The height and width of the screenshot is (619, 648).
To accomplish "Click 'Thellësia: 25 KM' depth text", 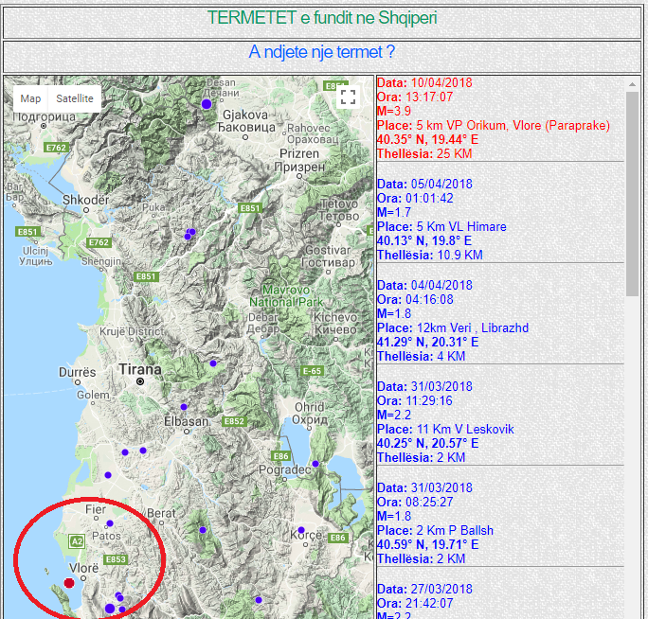I will (424, 153).
